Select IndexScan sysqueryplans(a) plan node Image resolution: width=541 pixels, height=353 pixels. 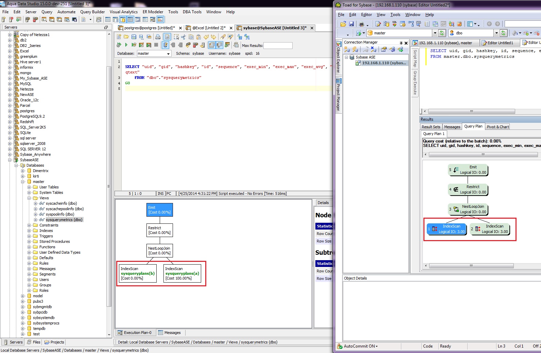pos(182,273)
